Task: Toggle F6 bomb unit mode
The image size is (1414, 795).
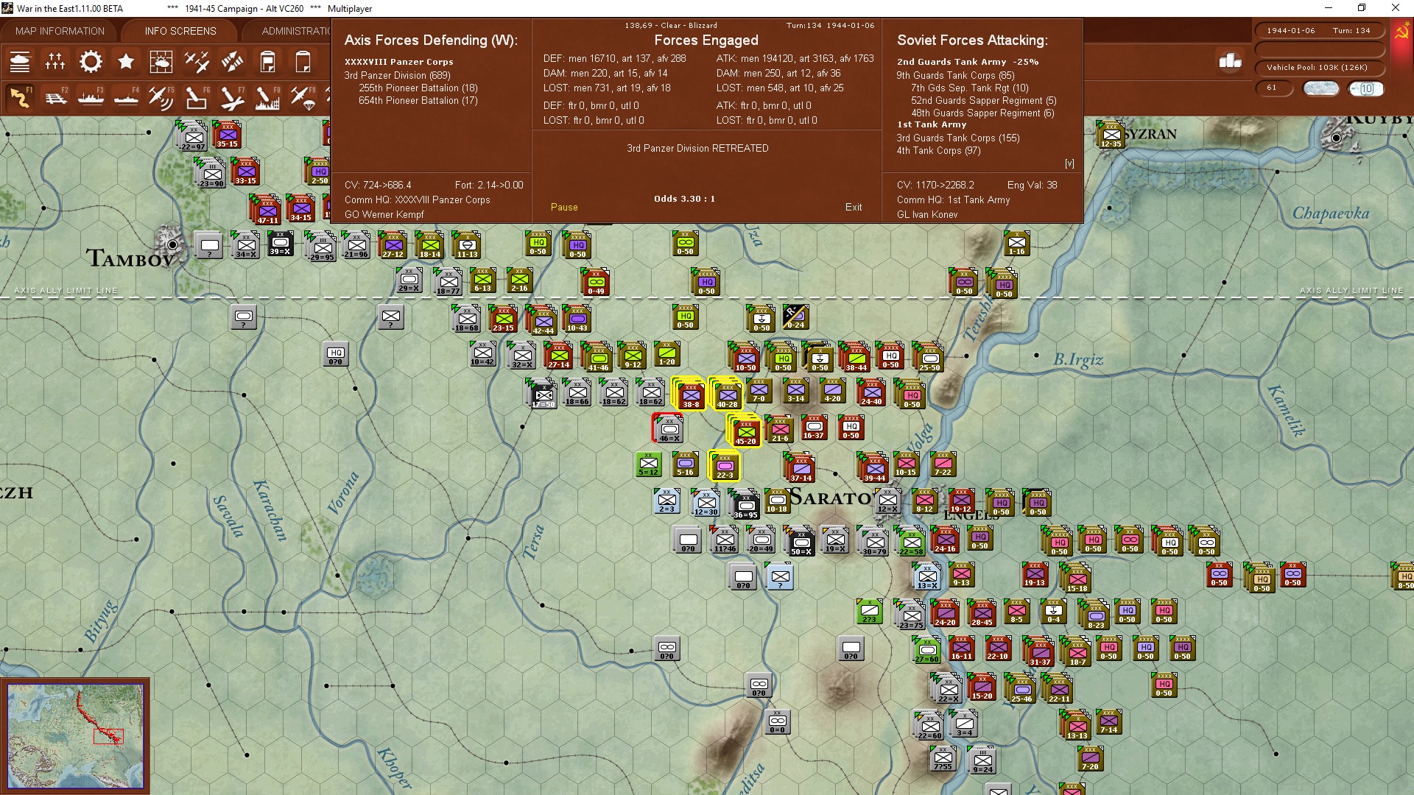Action: point(197,97)
